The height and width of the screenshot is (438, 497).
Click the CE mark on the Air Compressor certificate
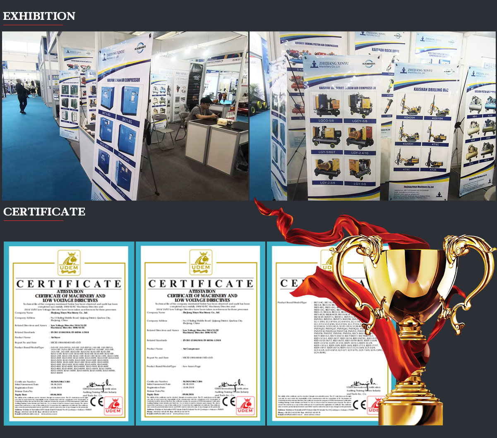pyautogui.click(x=229, y=402)
